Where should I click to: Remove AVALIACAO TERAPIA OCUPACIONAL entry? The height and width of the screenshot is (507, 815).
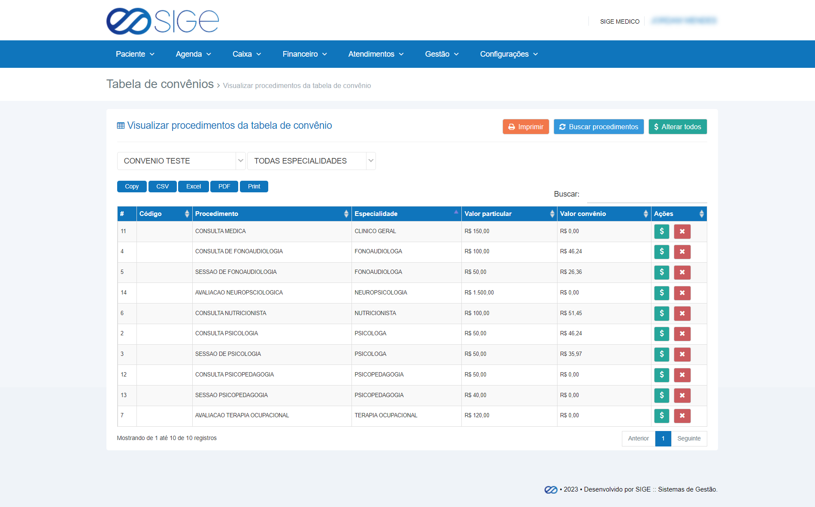tap(682, 416)
